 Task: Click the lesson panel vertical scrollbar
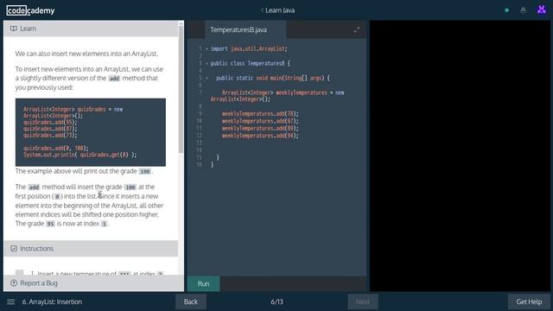pos(181,90)
